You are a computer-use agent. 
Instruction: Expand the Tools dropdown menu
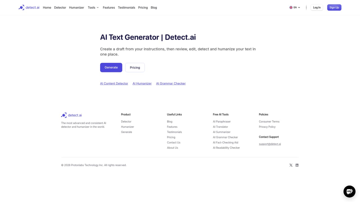tap(93, 8)
